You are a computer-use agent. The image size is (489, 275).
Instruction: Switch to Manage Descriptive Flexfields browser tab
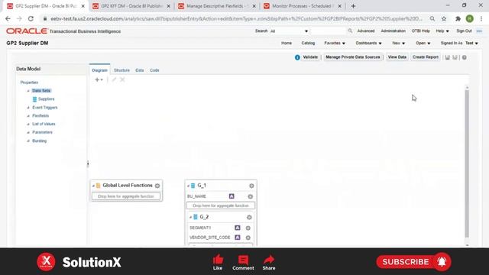click(216, 6)
